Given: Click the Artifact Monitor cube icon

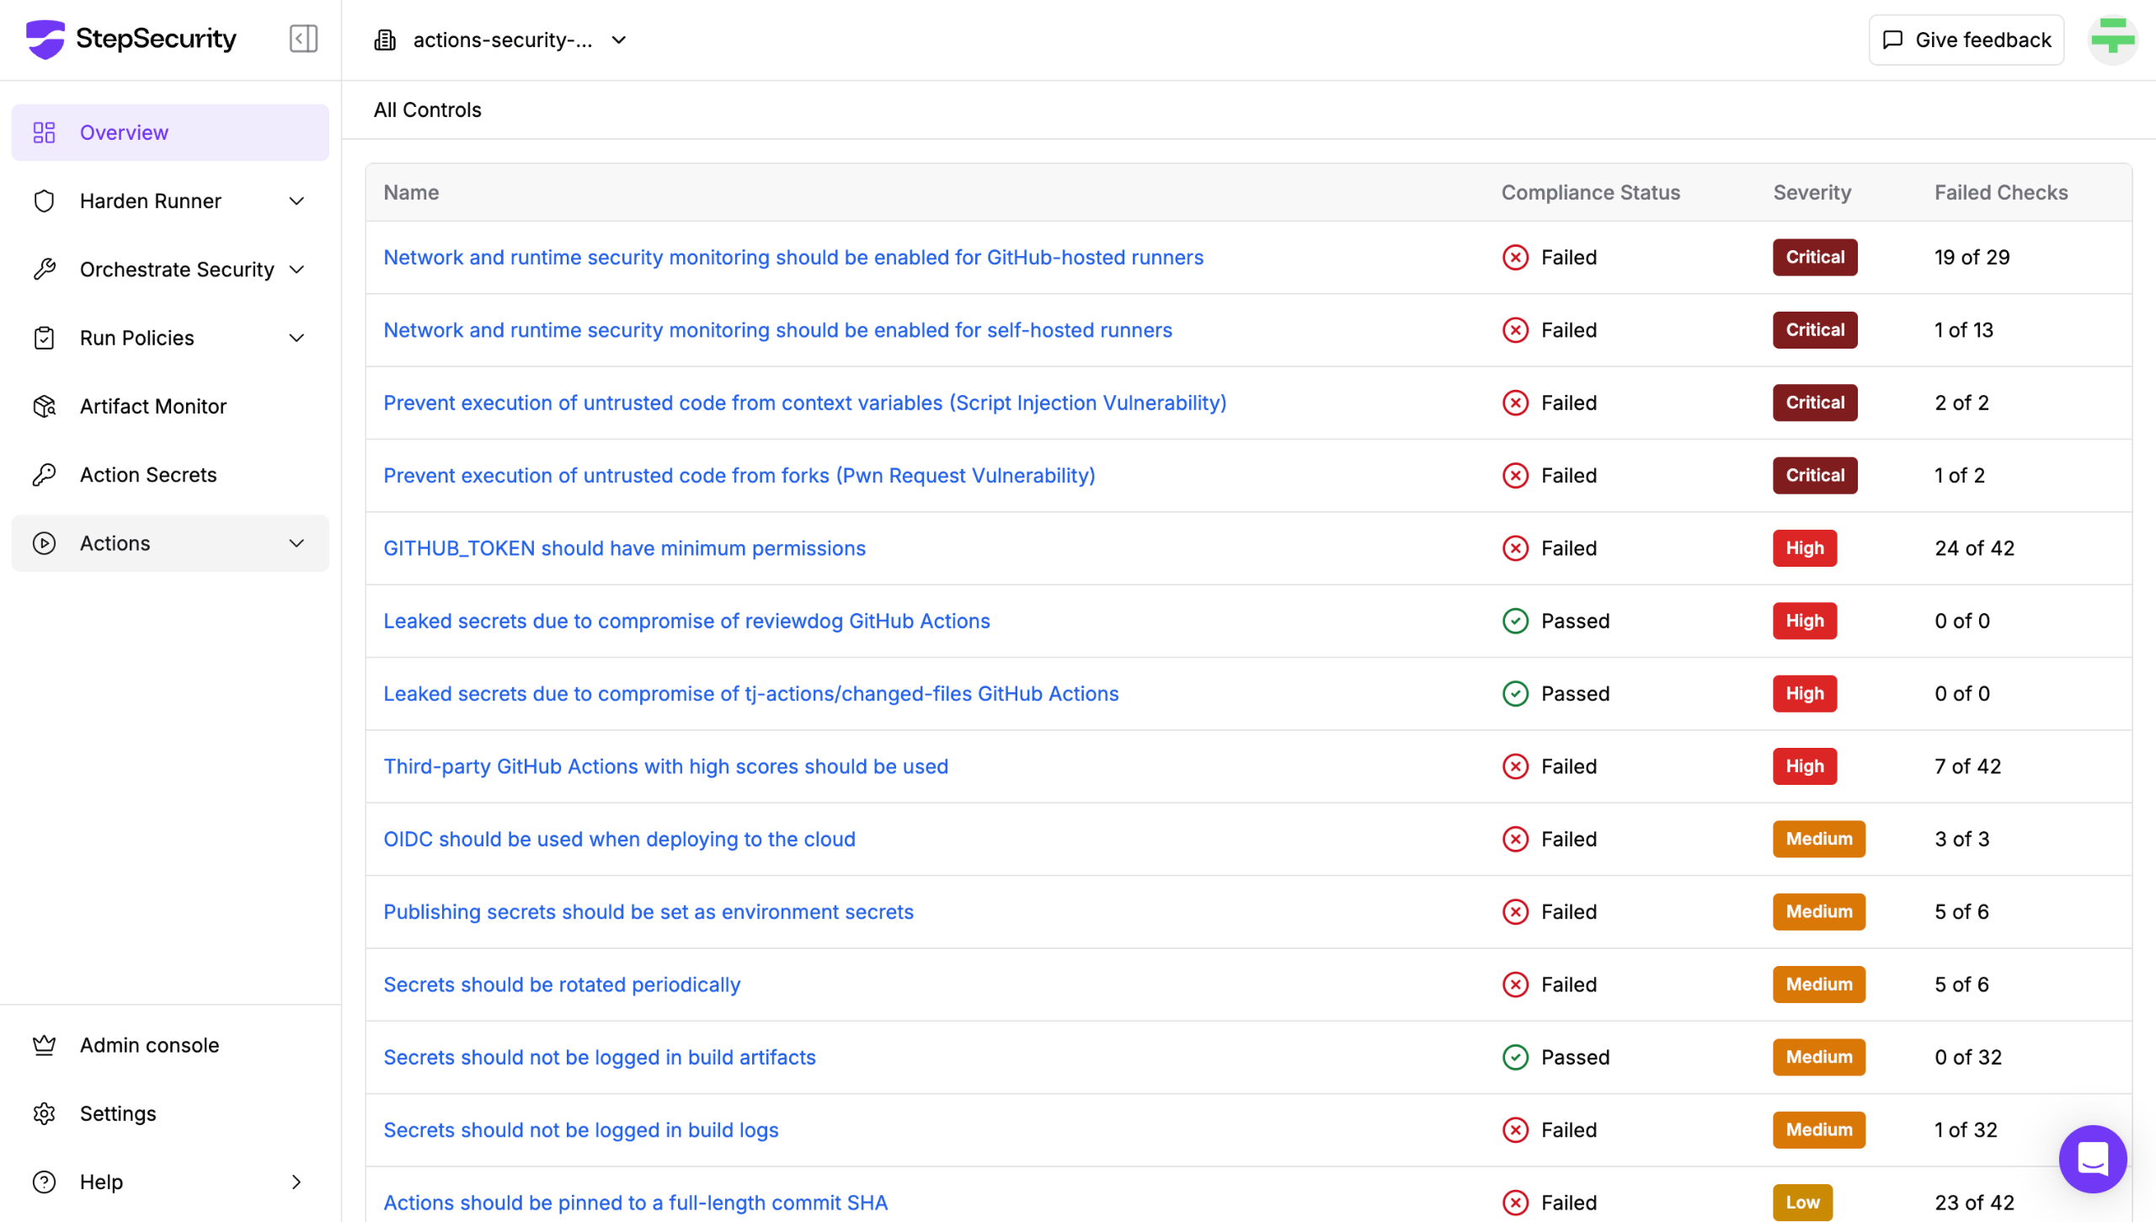Looking at the screenshot, I should pos(45,406).
